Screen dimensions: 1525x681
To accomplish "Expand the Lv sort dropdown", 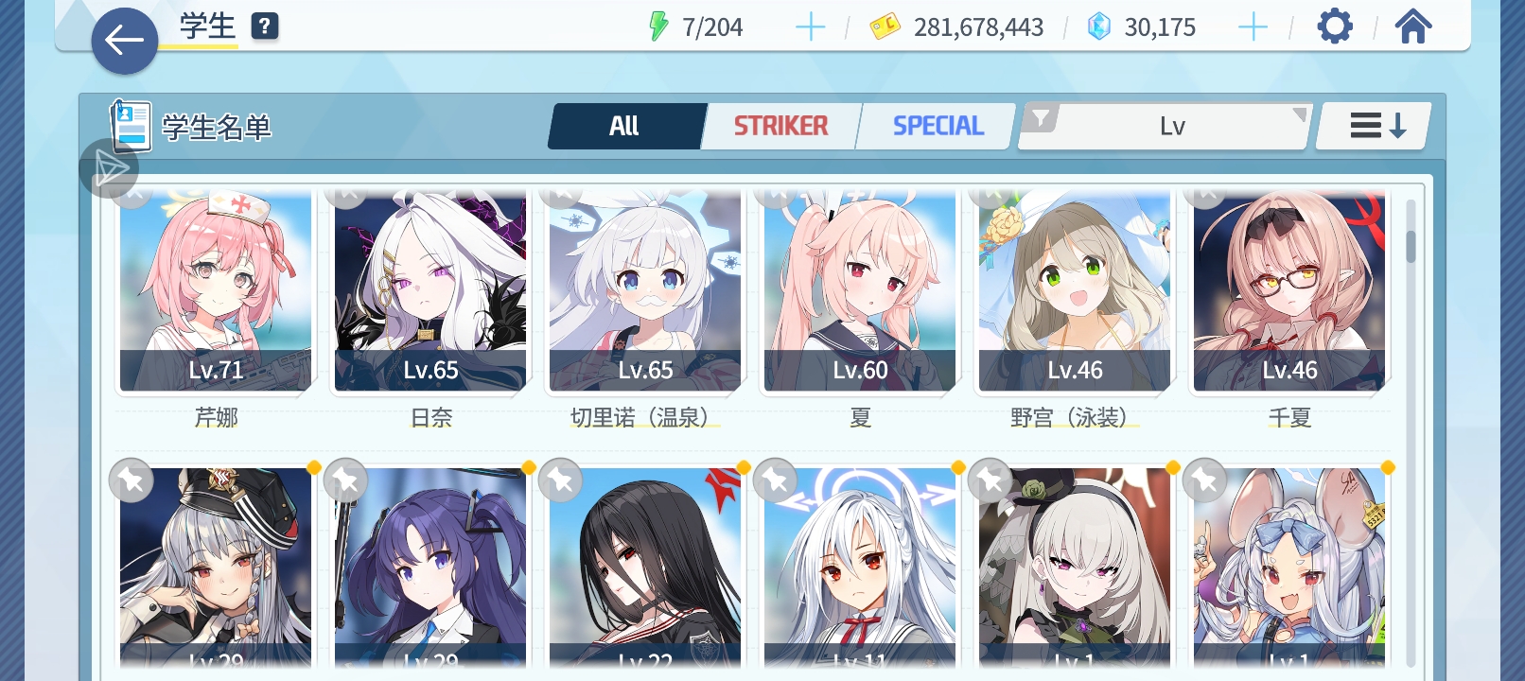I will coord(1173,127).
